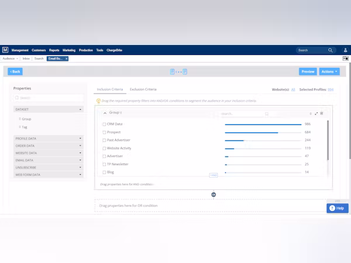The image size is (351, 263).
Task: Click the sort arrows icon in Group header
Action: 311,113
